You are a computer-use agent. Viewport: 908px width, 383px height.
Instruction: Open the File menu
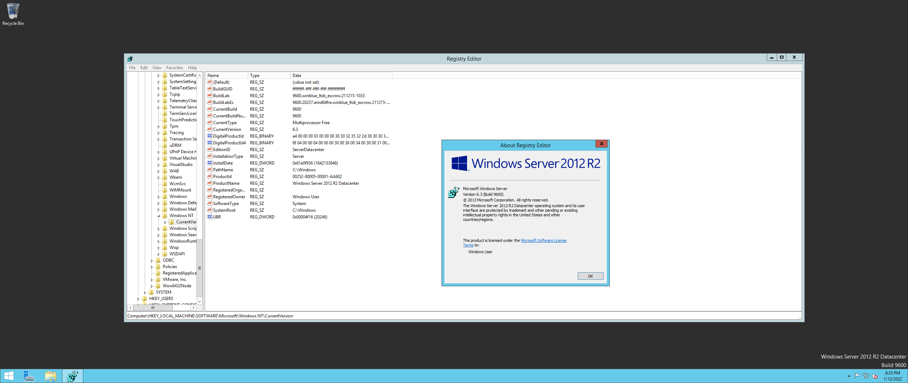(x=132, y=68)
